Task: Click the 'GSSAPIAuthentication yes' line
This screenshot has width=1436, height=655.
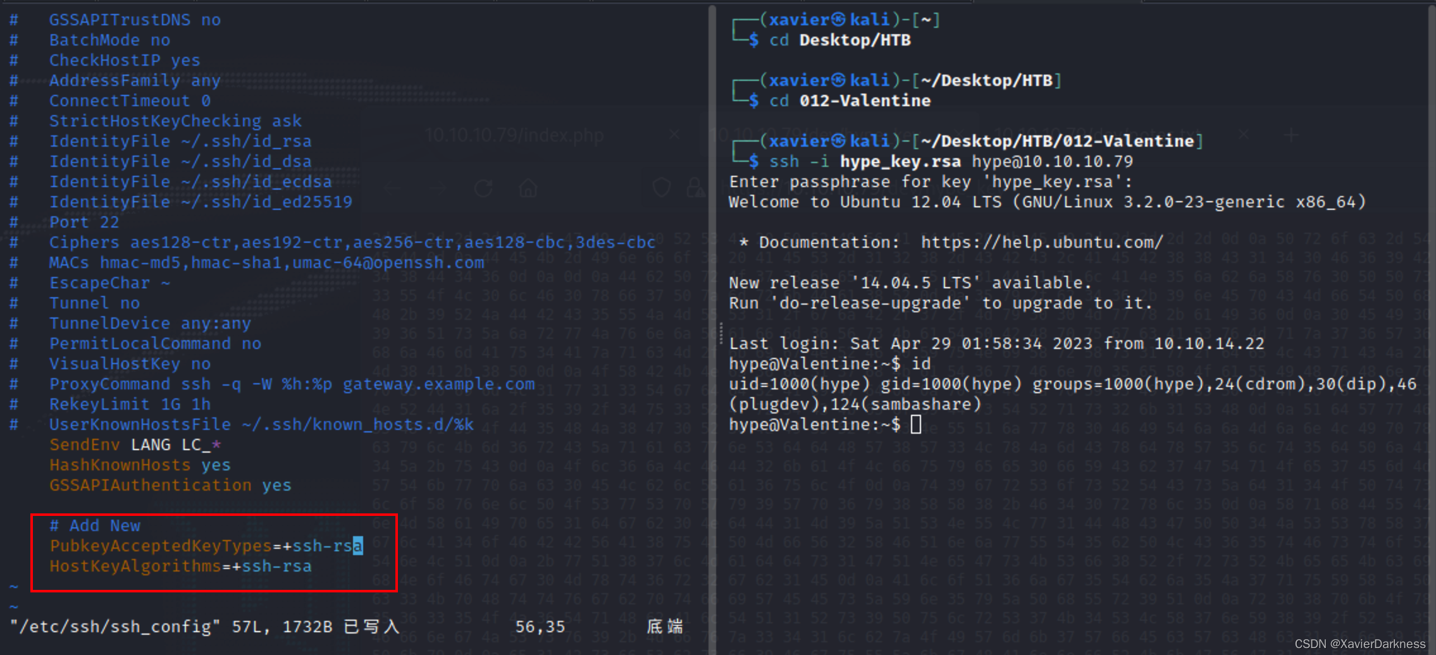Action: [x=170, y=485]
